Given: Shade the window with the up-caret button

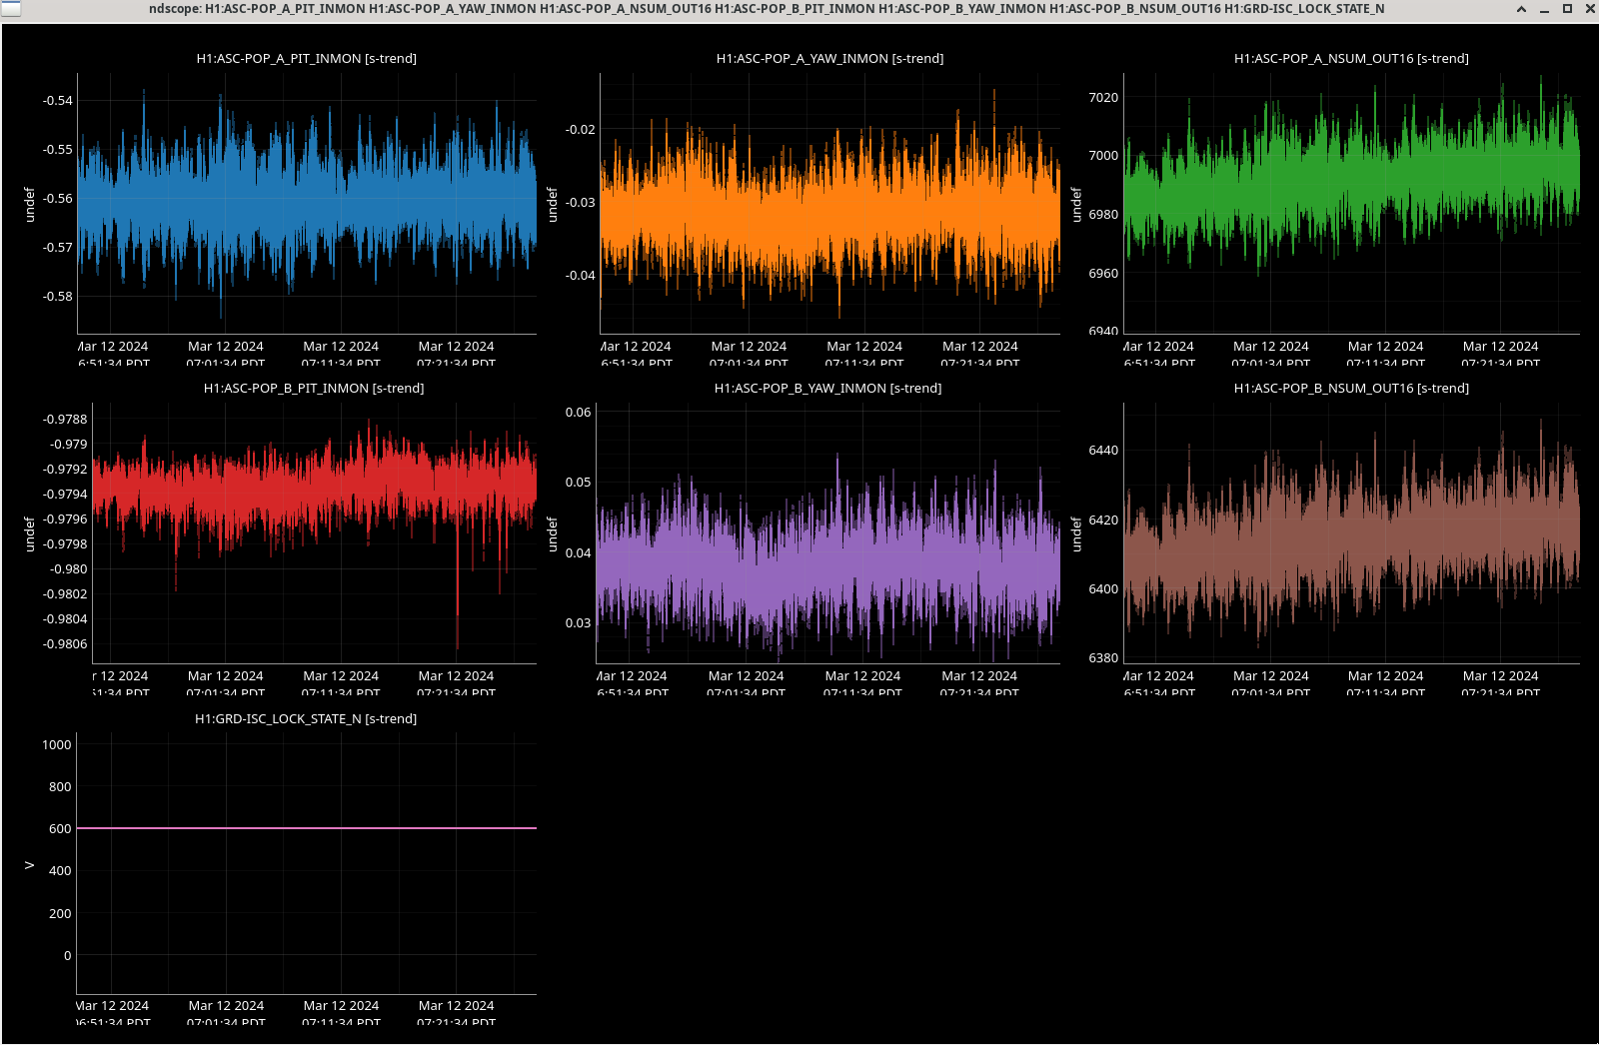Looking at the screenshot, I should (1521, 9).
